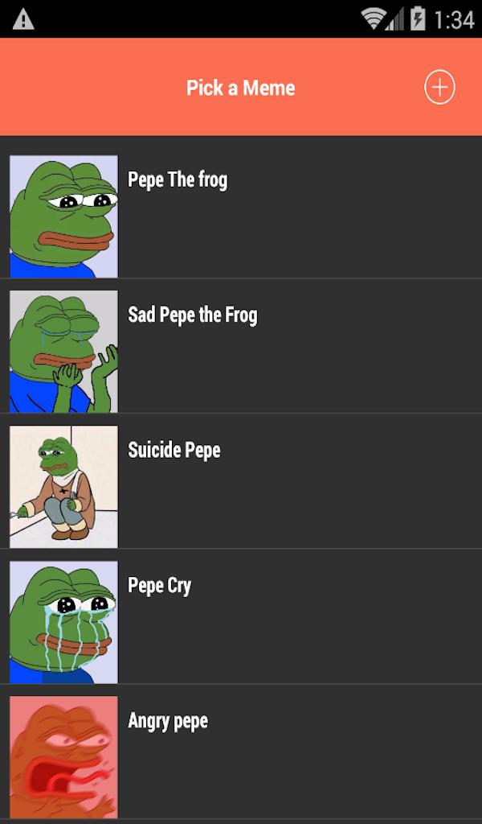482x824 pixels.
Task: Tap the "Sad Pepe the Frog" label
Action: [193, 315]
